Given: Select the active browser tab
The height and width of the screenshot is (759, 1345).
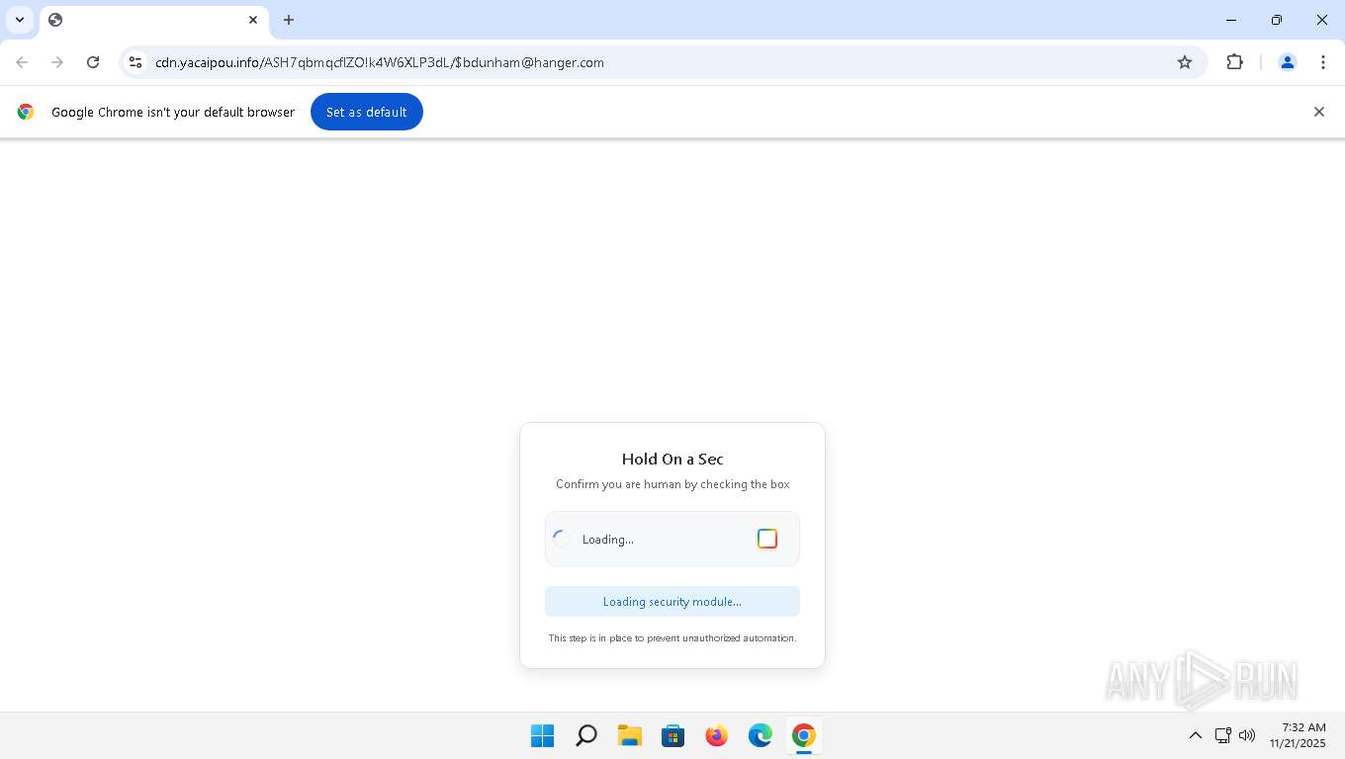Looking at the screenshot, I should [x=154, y=20].
